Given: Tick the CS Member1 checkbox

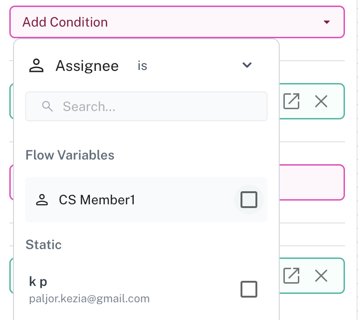Looking at the screenshot, I should tap(248, 200).
